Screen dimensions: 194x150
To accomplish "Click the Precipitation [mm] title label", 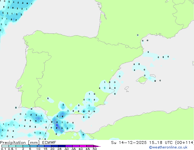I will point(20,143).
